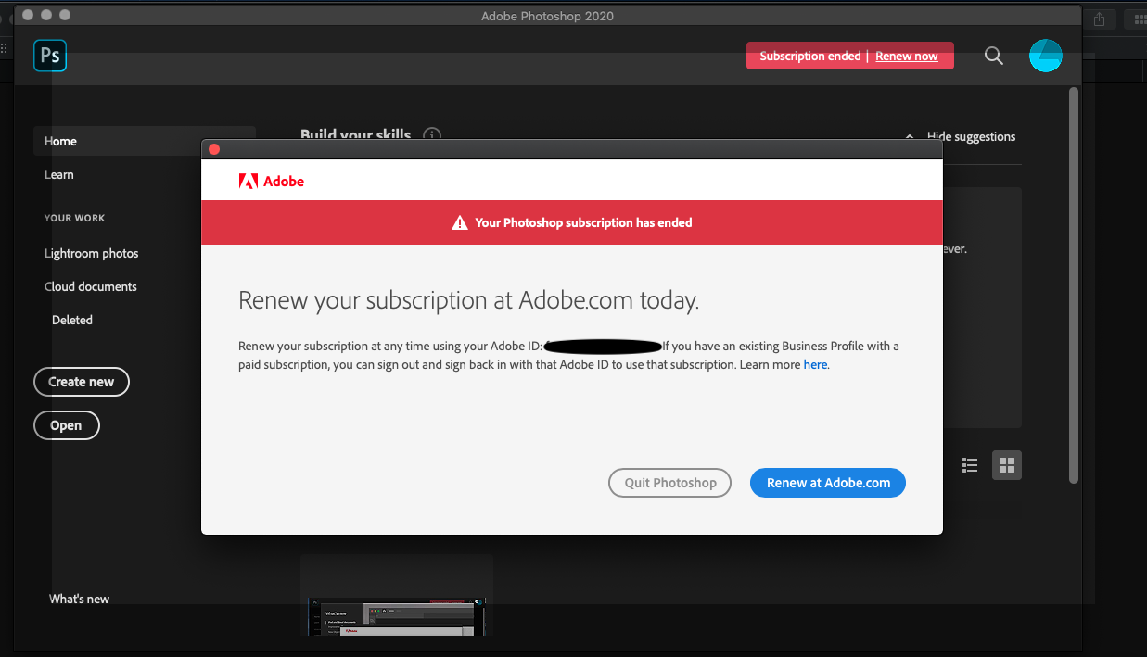Click the Build your skills heading
This screenshot has height=657, width=1147.
[x=355, y=134]
